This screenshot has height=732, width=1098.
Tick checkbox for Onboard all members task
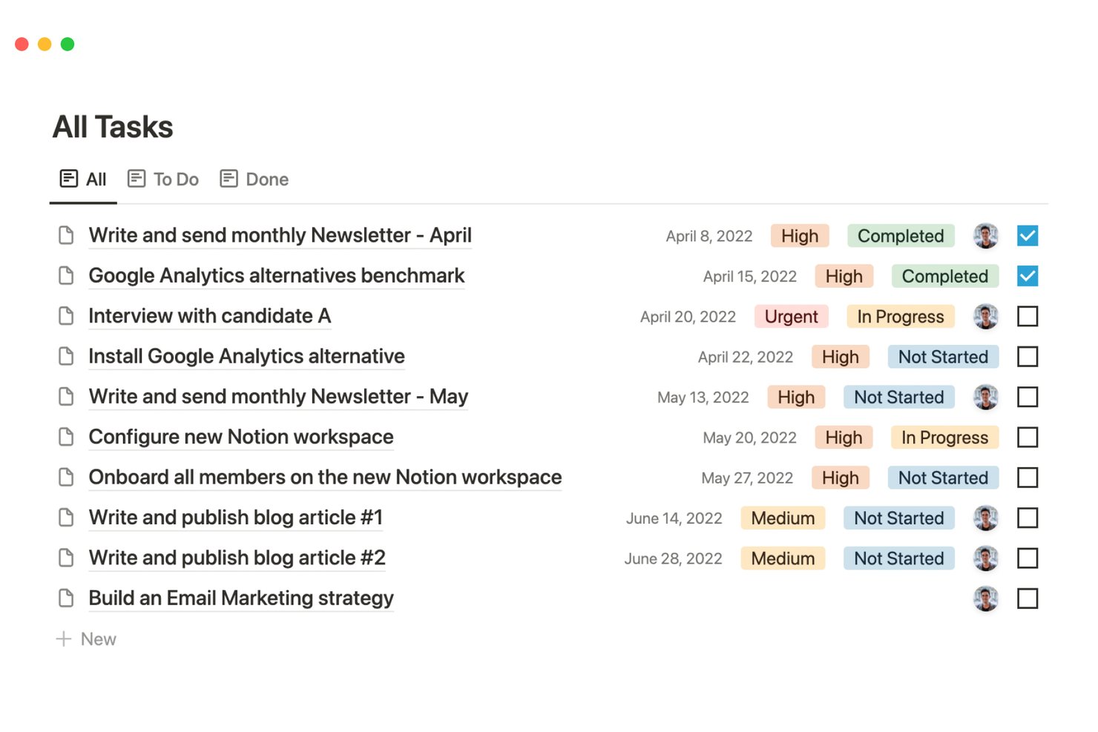tap(1028, 478)
